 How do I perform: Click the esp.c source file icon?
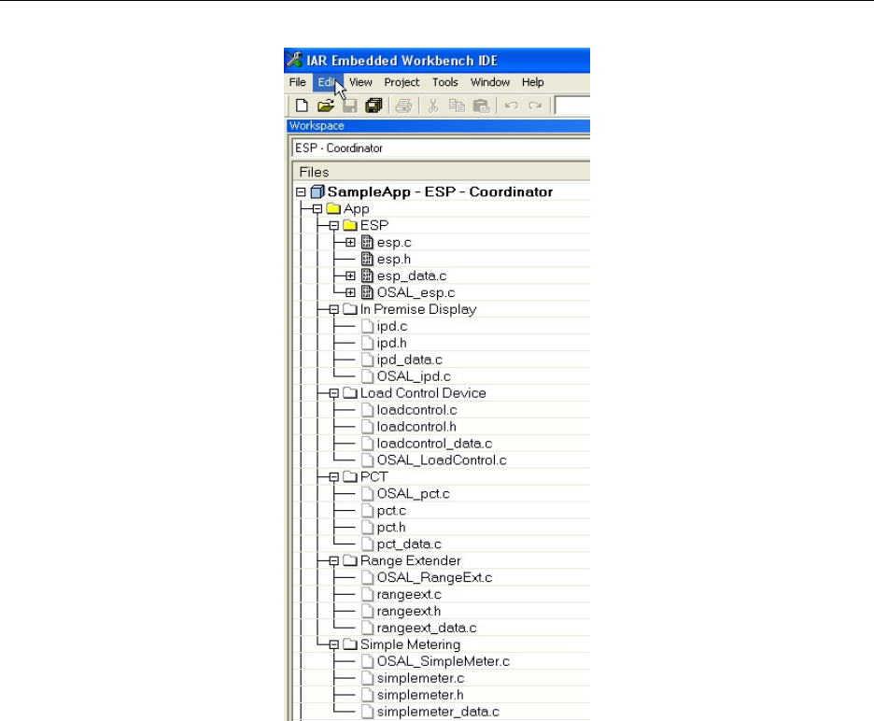tap(367, 242)
